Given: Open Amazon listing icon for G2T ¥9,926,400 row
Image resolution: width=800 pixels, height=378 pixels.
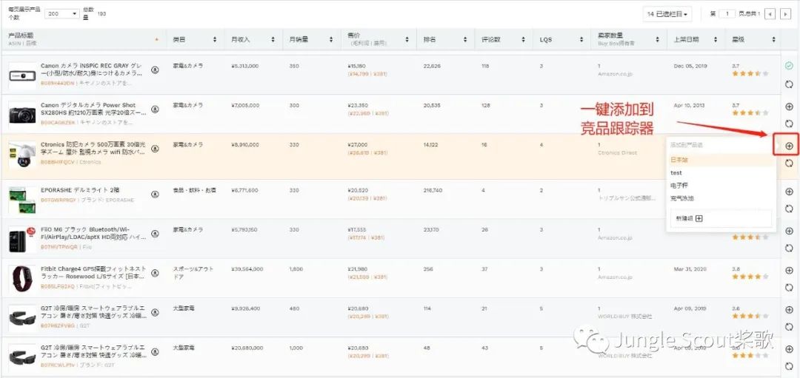Looking at the screenshot, I should click(x=155, y=311).
